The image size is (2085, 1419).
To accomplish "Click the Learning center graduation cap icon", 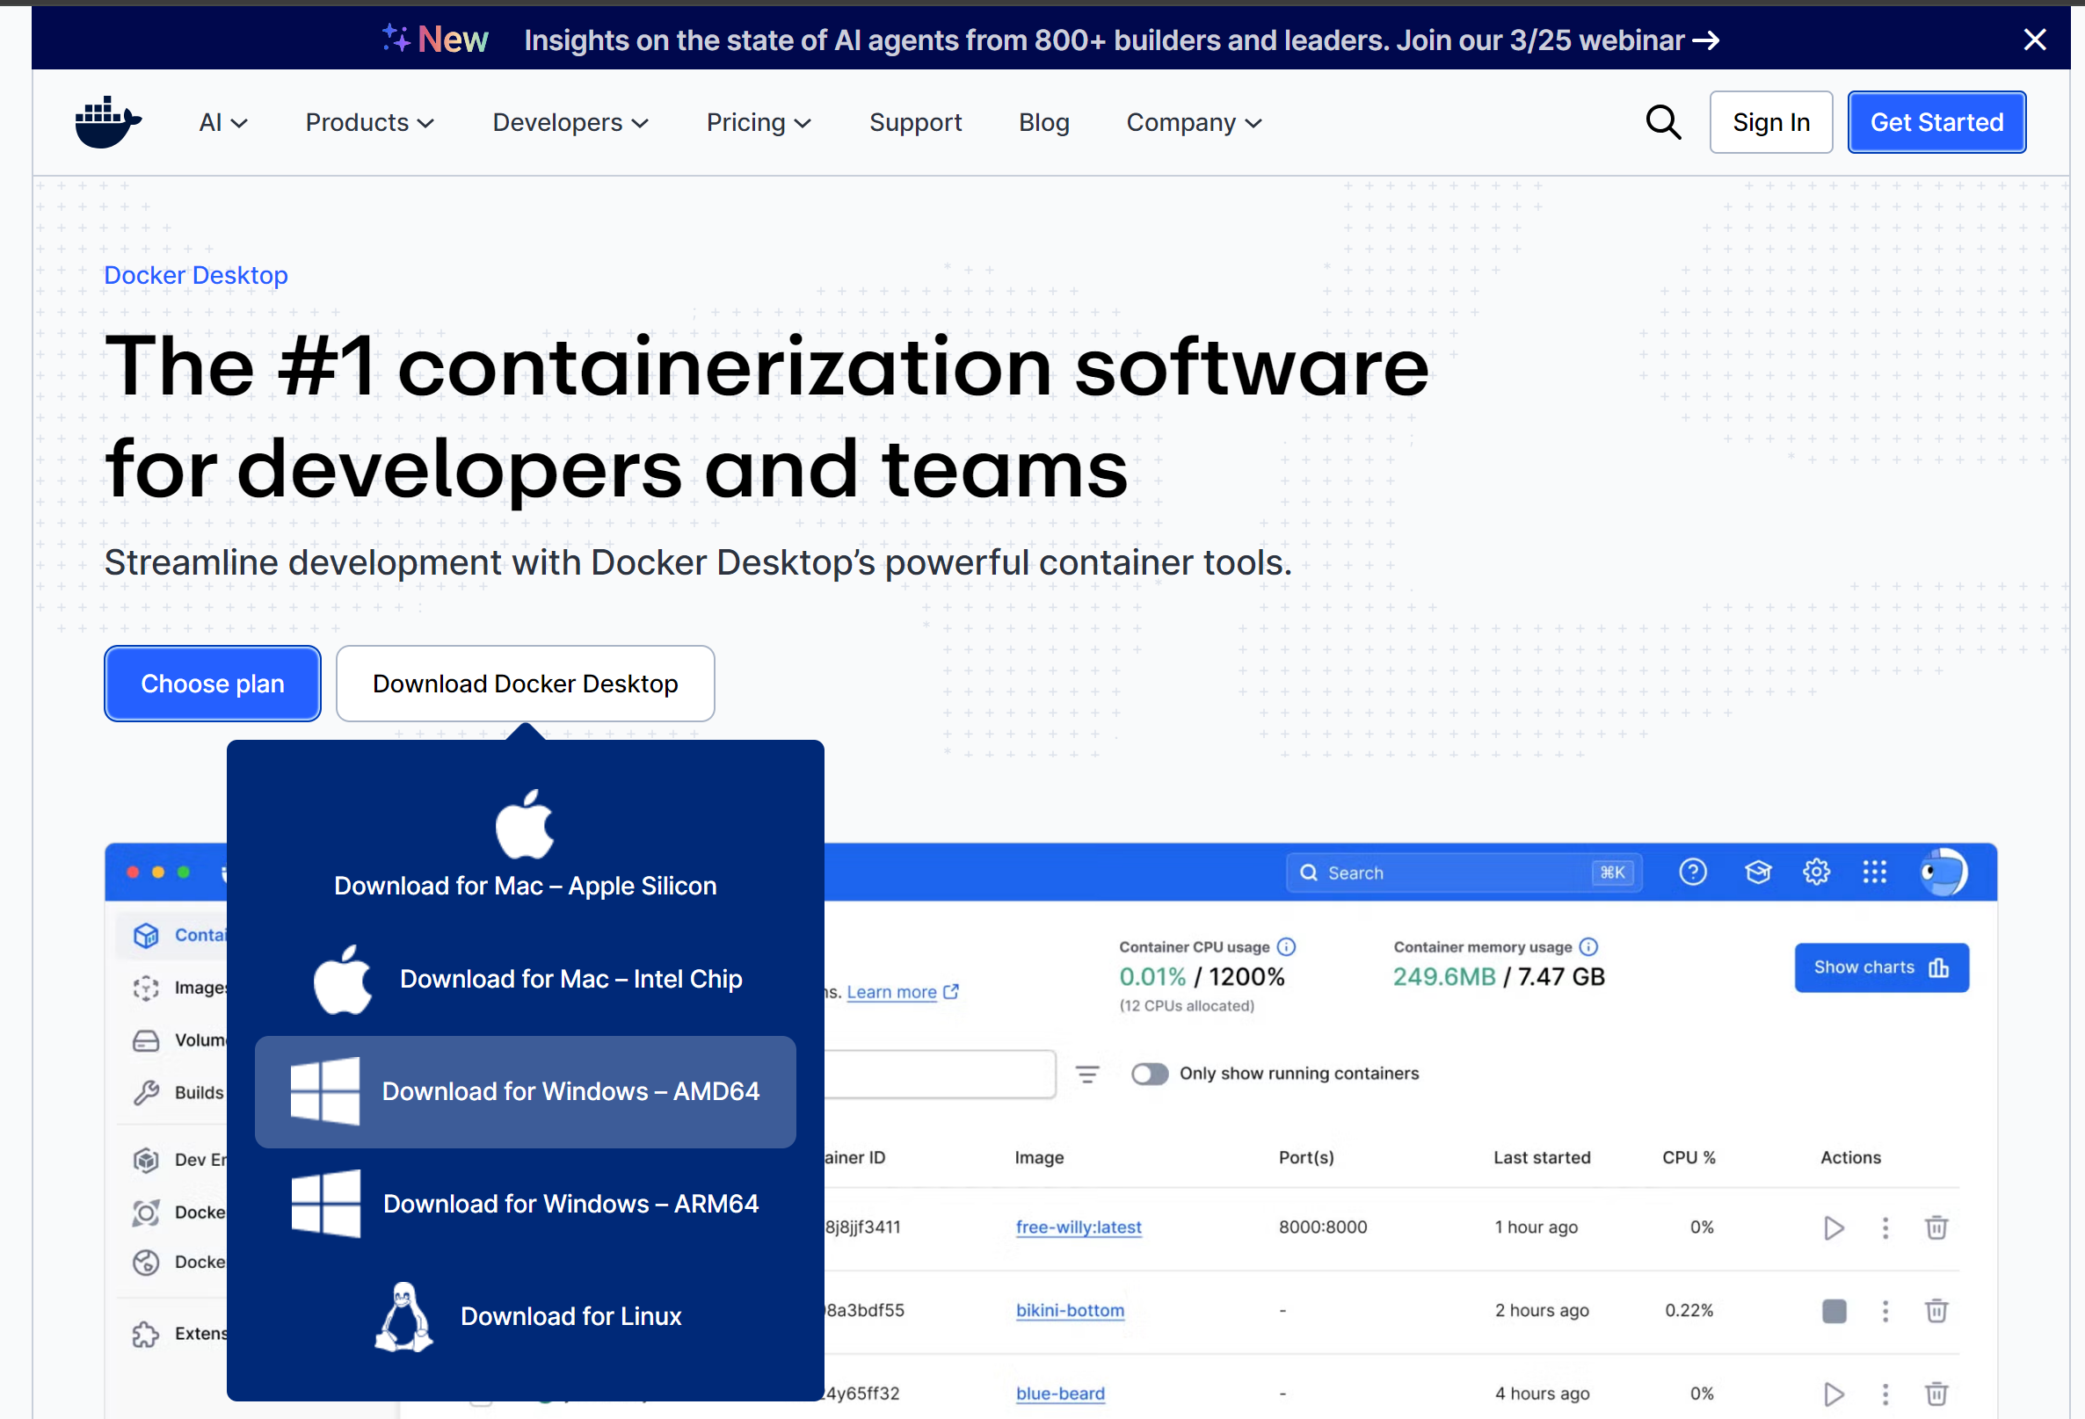I will tap(1757, 872).
